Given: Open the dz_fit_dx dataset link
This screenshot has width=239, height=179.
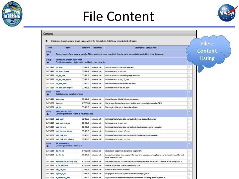Looking at the screenshot, I should (60, 151).
